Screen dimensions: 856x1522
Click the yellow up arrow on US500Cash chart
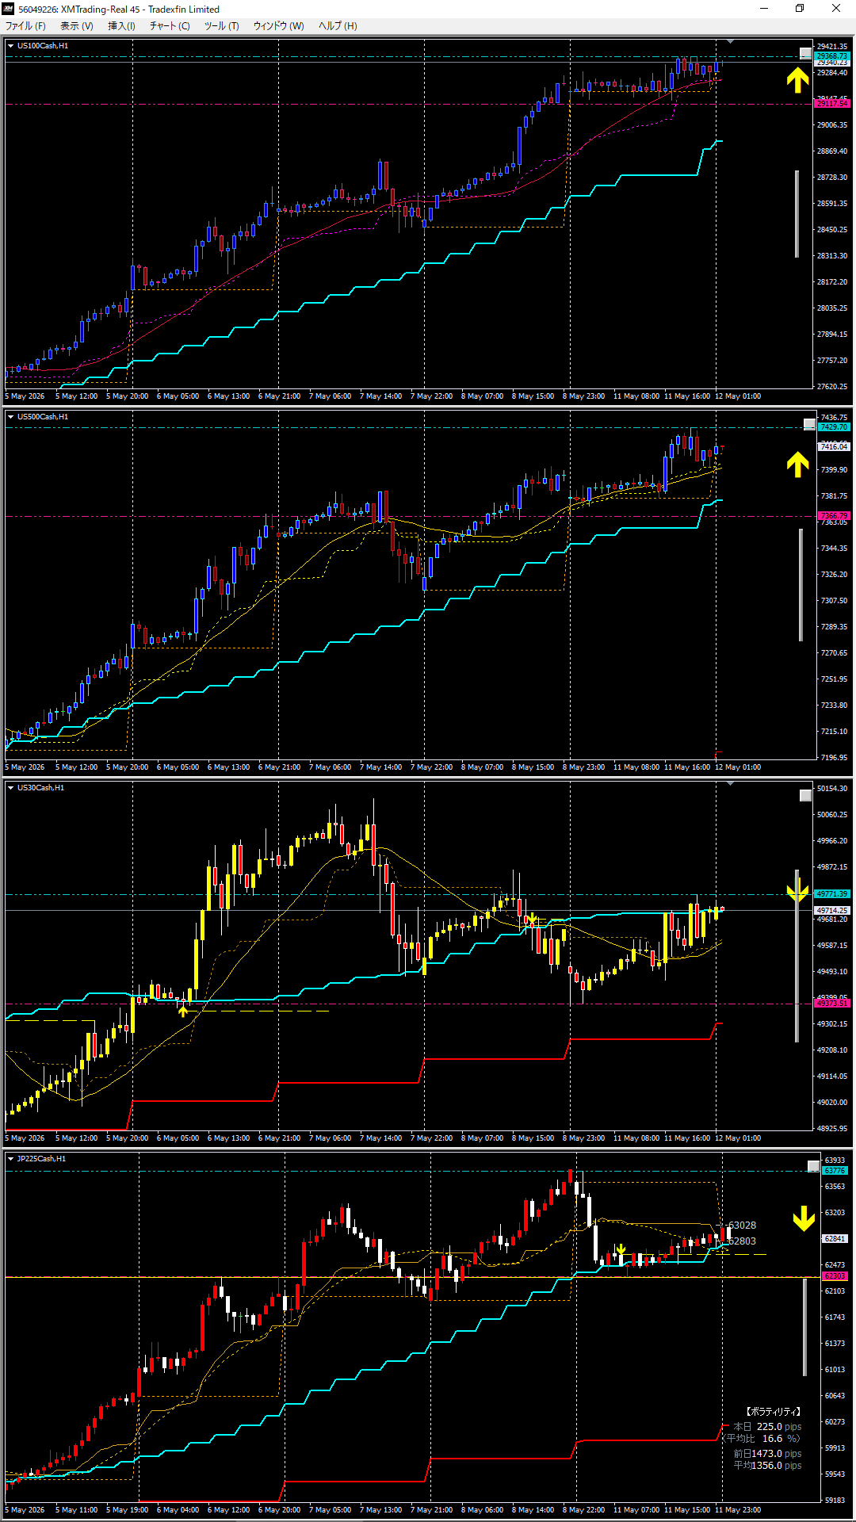[797, 465]
